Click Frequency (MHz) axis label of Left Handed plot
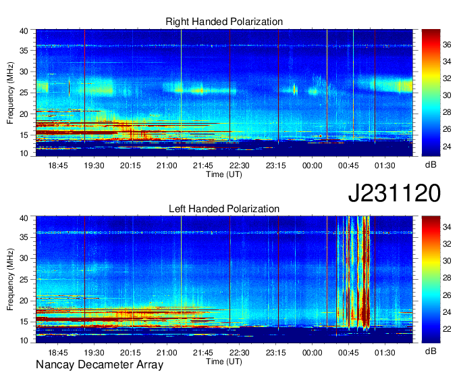Image resolution: width=459 pixels, height=373 pixels. click(x=10, y=280)
